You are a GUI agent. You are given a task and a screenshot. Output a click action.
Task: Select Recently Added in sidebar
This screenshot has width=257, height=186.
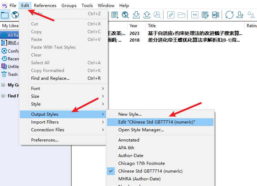coord(10,59)
